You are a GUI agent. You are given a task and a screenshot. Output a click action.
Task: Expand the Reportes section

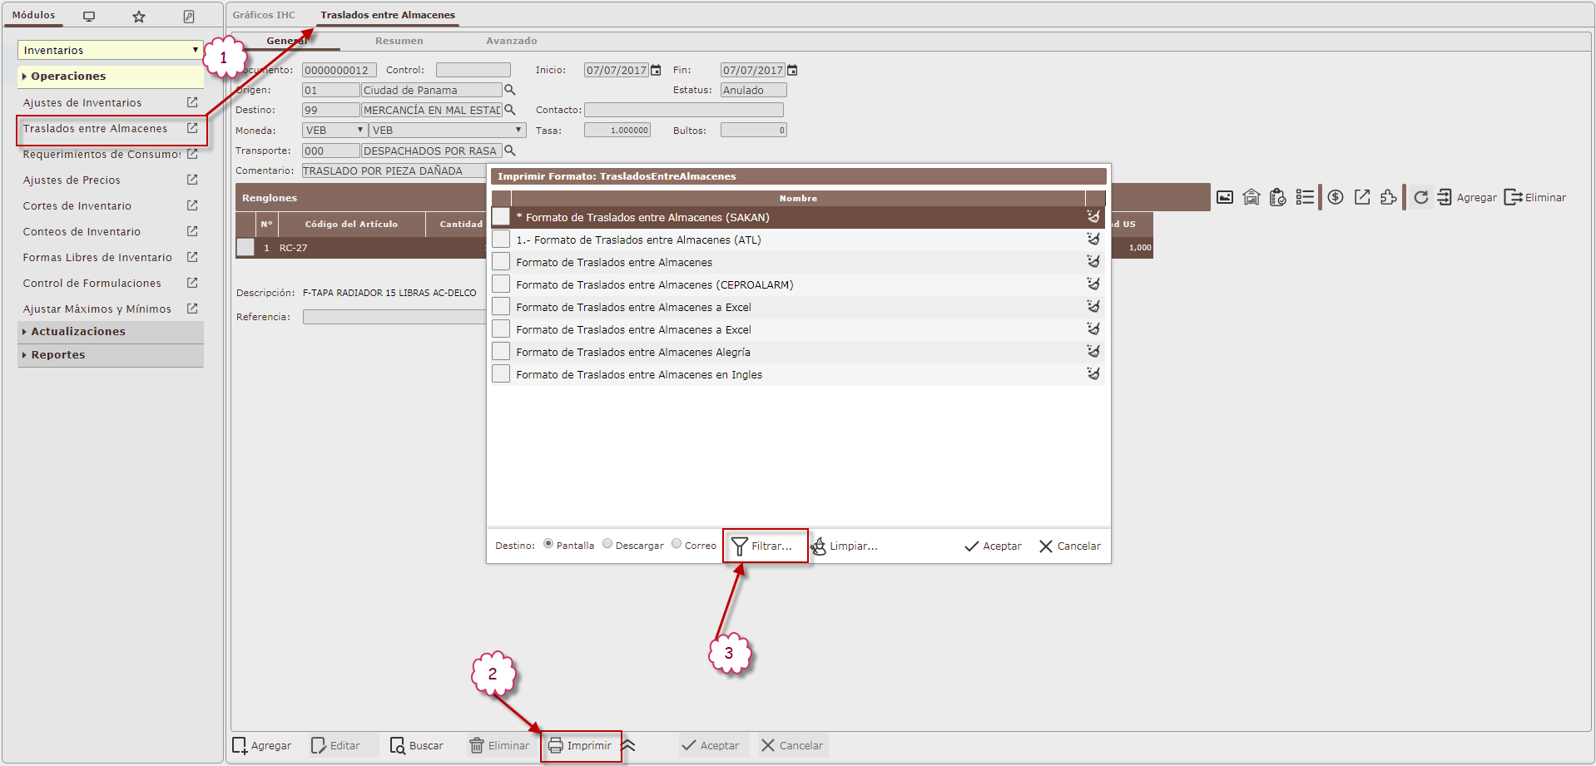[111, 355]
